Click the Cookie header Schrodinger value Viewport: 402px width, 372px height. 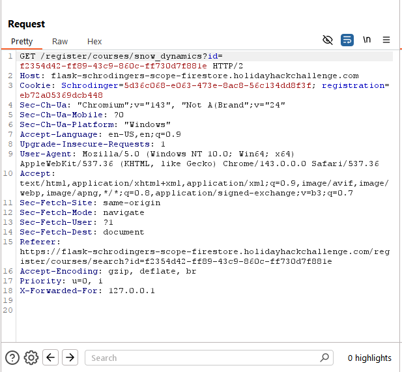(x=217, y=85)
